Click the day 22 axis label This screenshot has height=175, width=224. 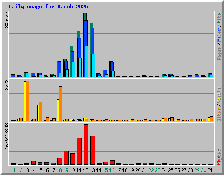click(151, 170)
